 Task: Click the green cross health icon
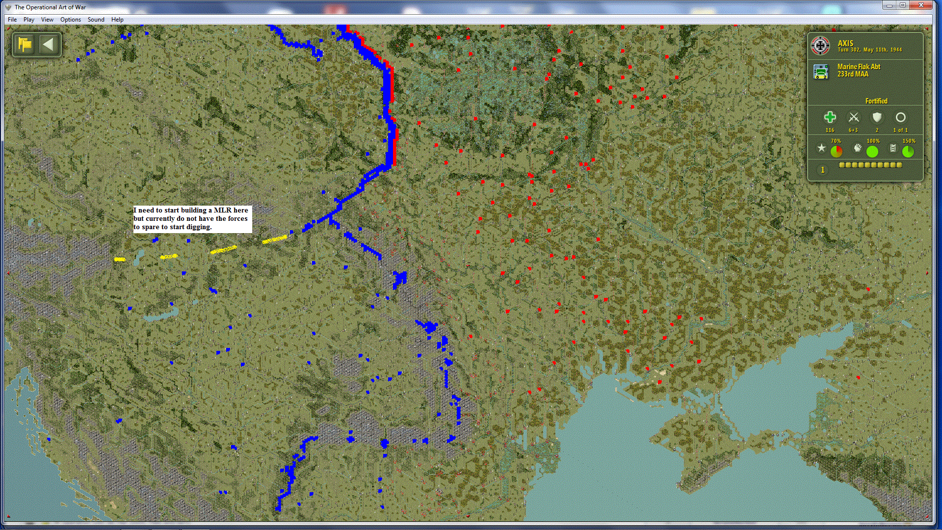click(830, 117)
